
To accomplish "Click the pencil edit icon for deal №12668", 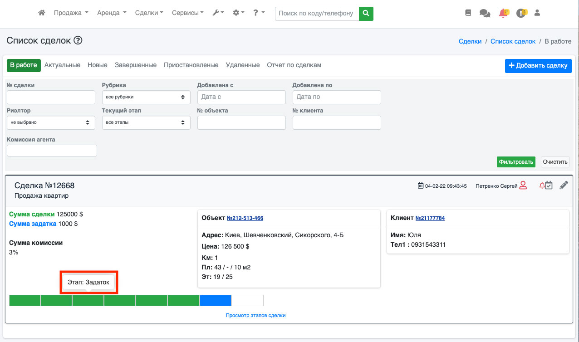I will click(564, 185).
